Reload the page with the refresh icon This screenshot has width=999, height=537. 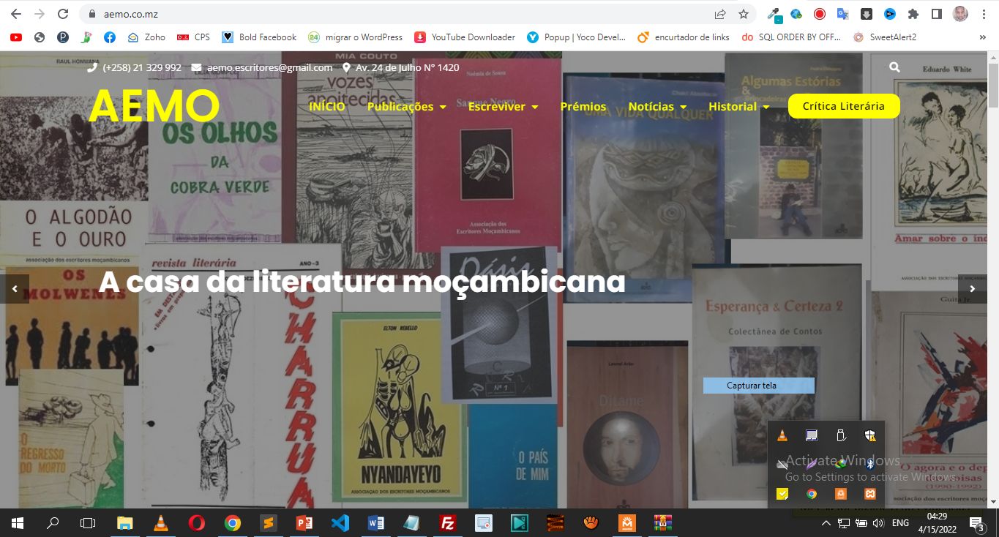click(x=63, y=14)
